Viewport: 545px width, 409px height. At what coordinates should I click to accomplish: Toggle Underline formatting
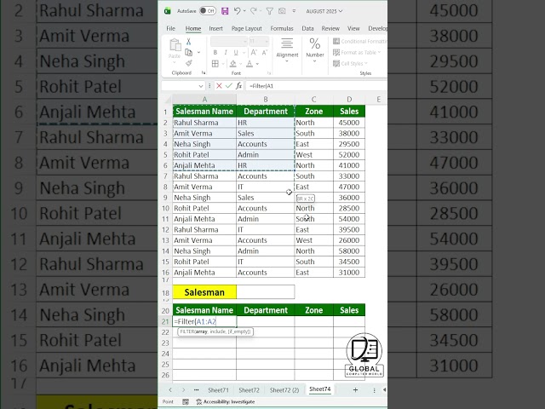coord(236,53)
